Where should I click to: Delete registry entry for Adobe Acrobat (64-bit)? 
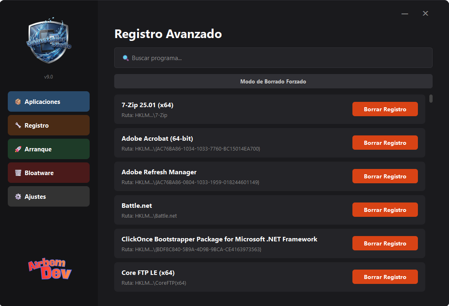point(385,143)
